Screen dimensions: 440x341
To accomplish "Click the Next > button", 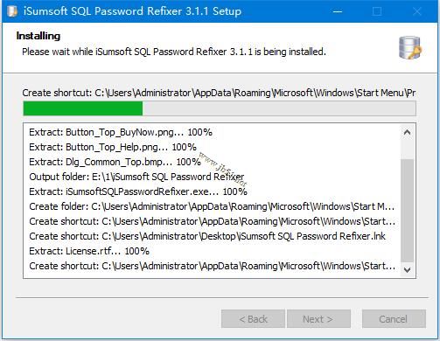I will click(x=318, y=319).
